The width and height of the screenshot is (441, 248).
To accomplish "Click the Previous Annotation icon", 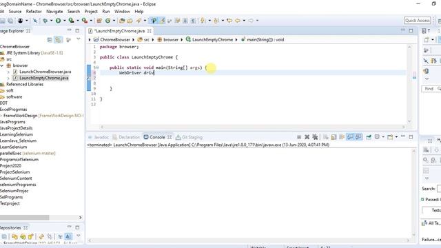I will [x=216, y=21].
